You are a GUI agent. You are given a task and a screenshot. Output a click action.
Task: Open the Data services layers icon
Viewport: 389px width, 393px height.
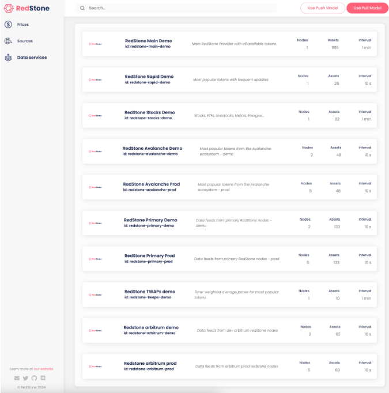coord(8,58)
